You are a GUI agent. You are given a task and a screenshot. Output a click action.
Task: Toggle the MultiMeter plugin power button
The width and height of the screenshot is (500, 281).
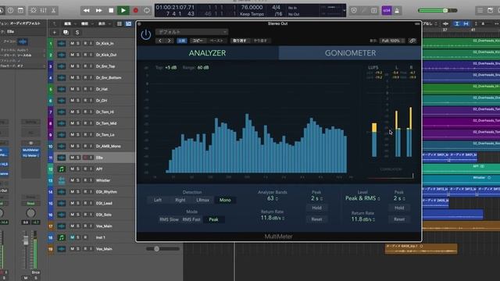click(146, 34)
